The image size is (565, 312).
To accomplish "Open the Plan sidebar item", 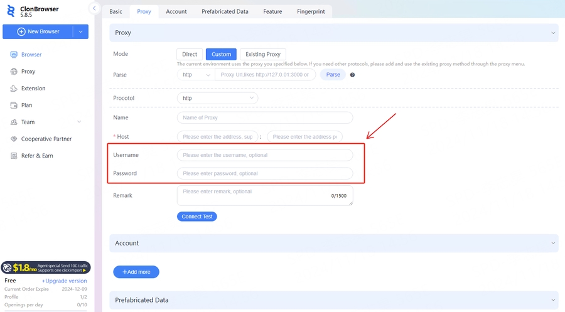I will [26, 105].
